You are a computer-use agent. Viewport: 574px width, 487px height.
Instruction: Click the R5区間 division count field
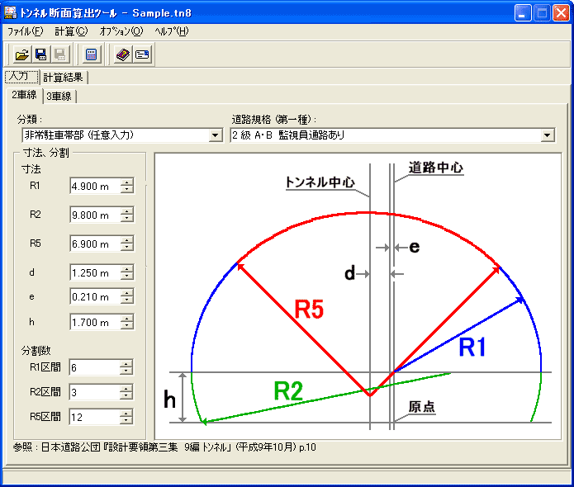tap(94, 417)
